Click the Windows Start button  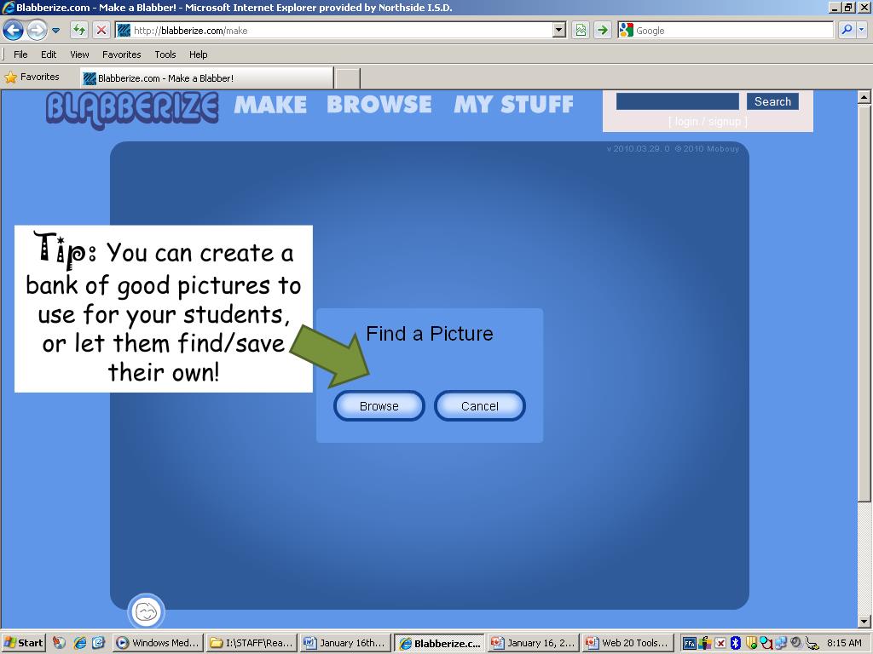pos(23,643)
